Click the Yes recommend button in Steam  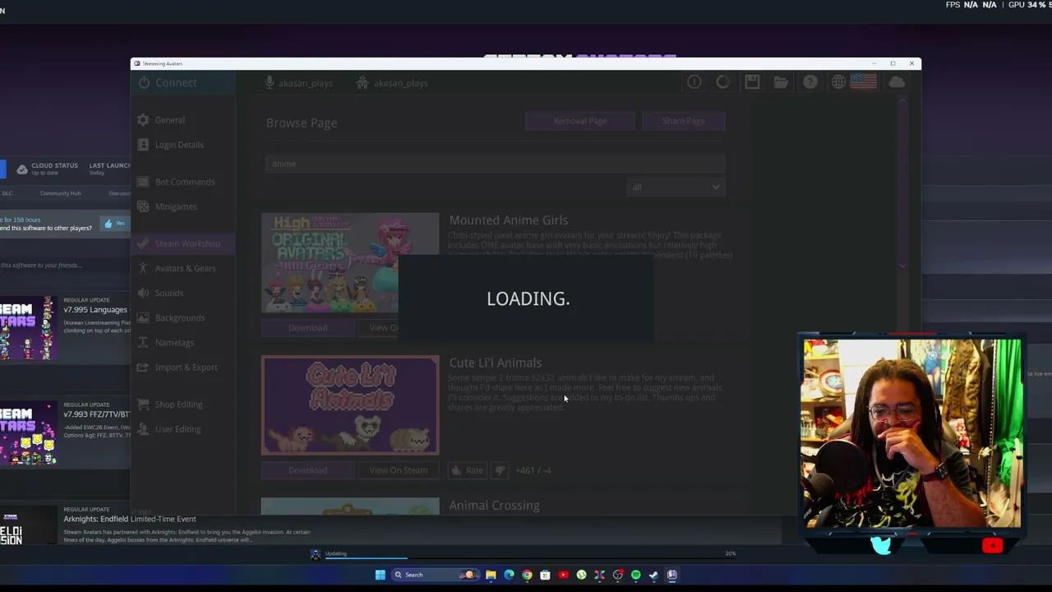coord(115,223)
